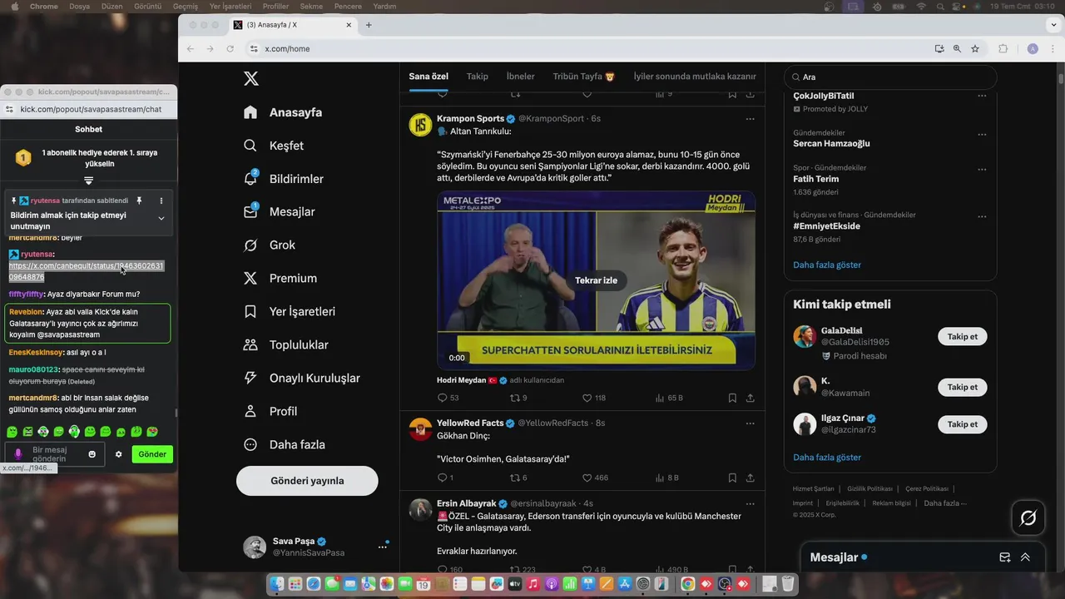
Task: Open the x.com/canbequit status link in chat
Action: coord(86,271)
